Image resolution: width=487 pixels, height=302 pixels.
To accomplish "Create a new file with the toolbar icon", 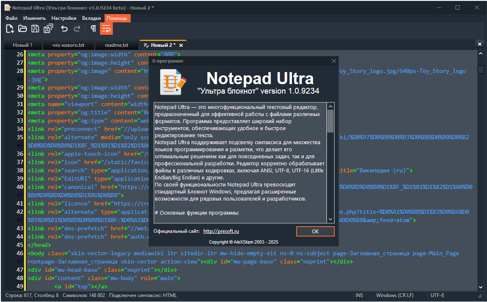I will pos(10,29).
